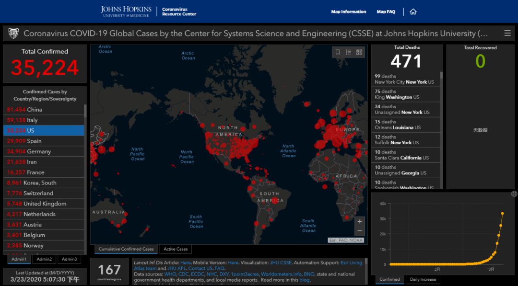Click Unassigned Georgia 10 deaths row
The image size is (518, 286).
tap(406, 170)
